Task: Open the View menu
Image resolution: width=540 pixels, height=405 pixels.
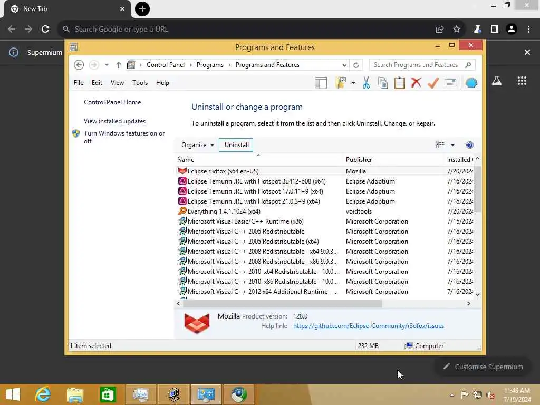Action: (117, 83)
